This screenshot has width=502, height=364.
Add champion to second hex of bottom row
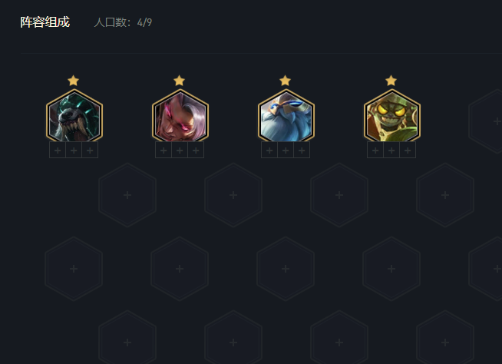pyautogui.click(x=233, y=342)
